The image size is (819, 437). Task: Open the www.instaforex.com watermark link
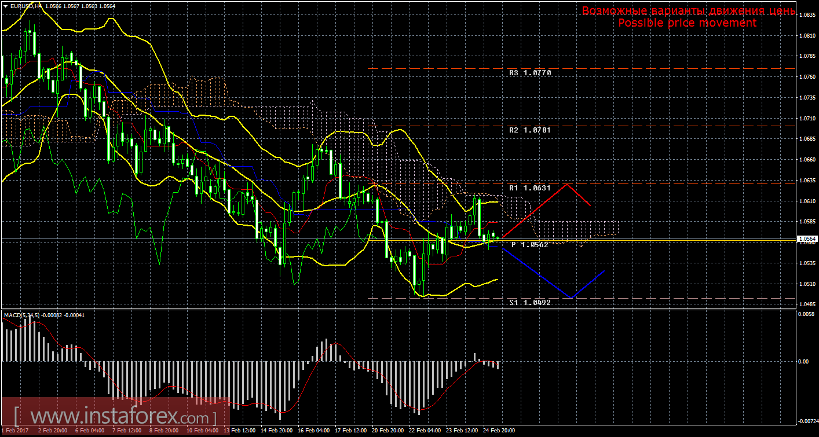tap(116, 416)
